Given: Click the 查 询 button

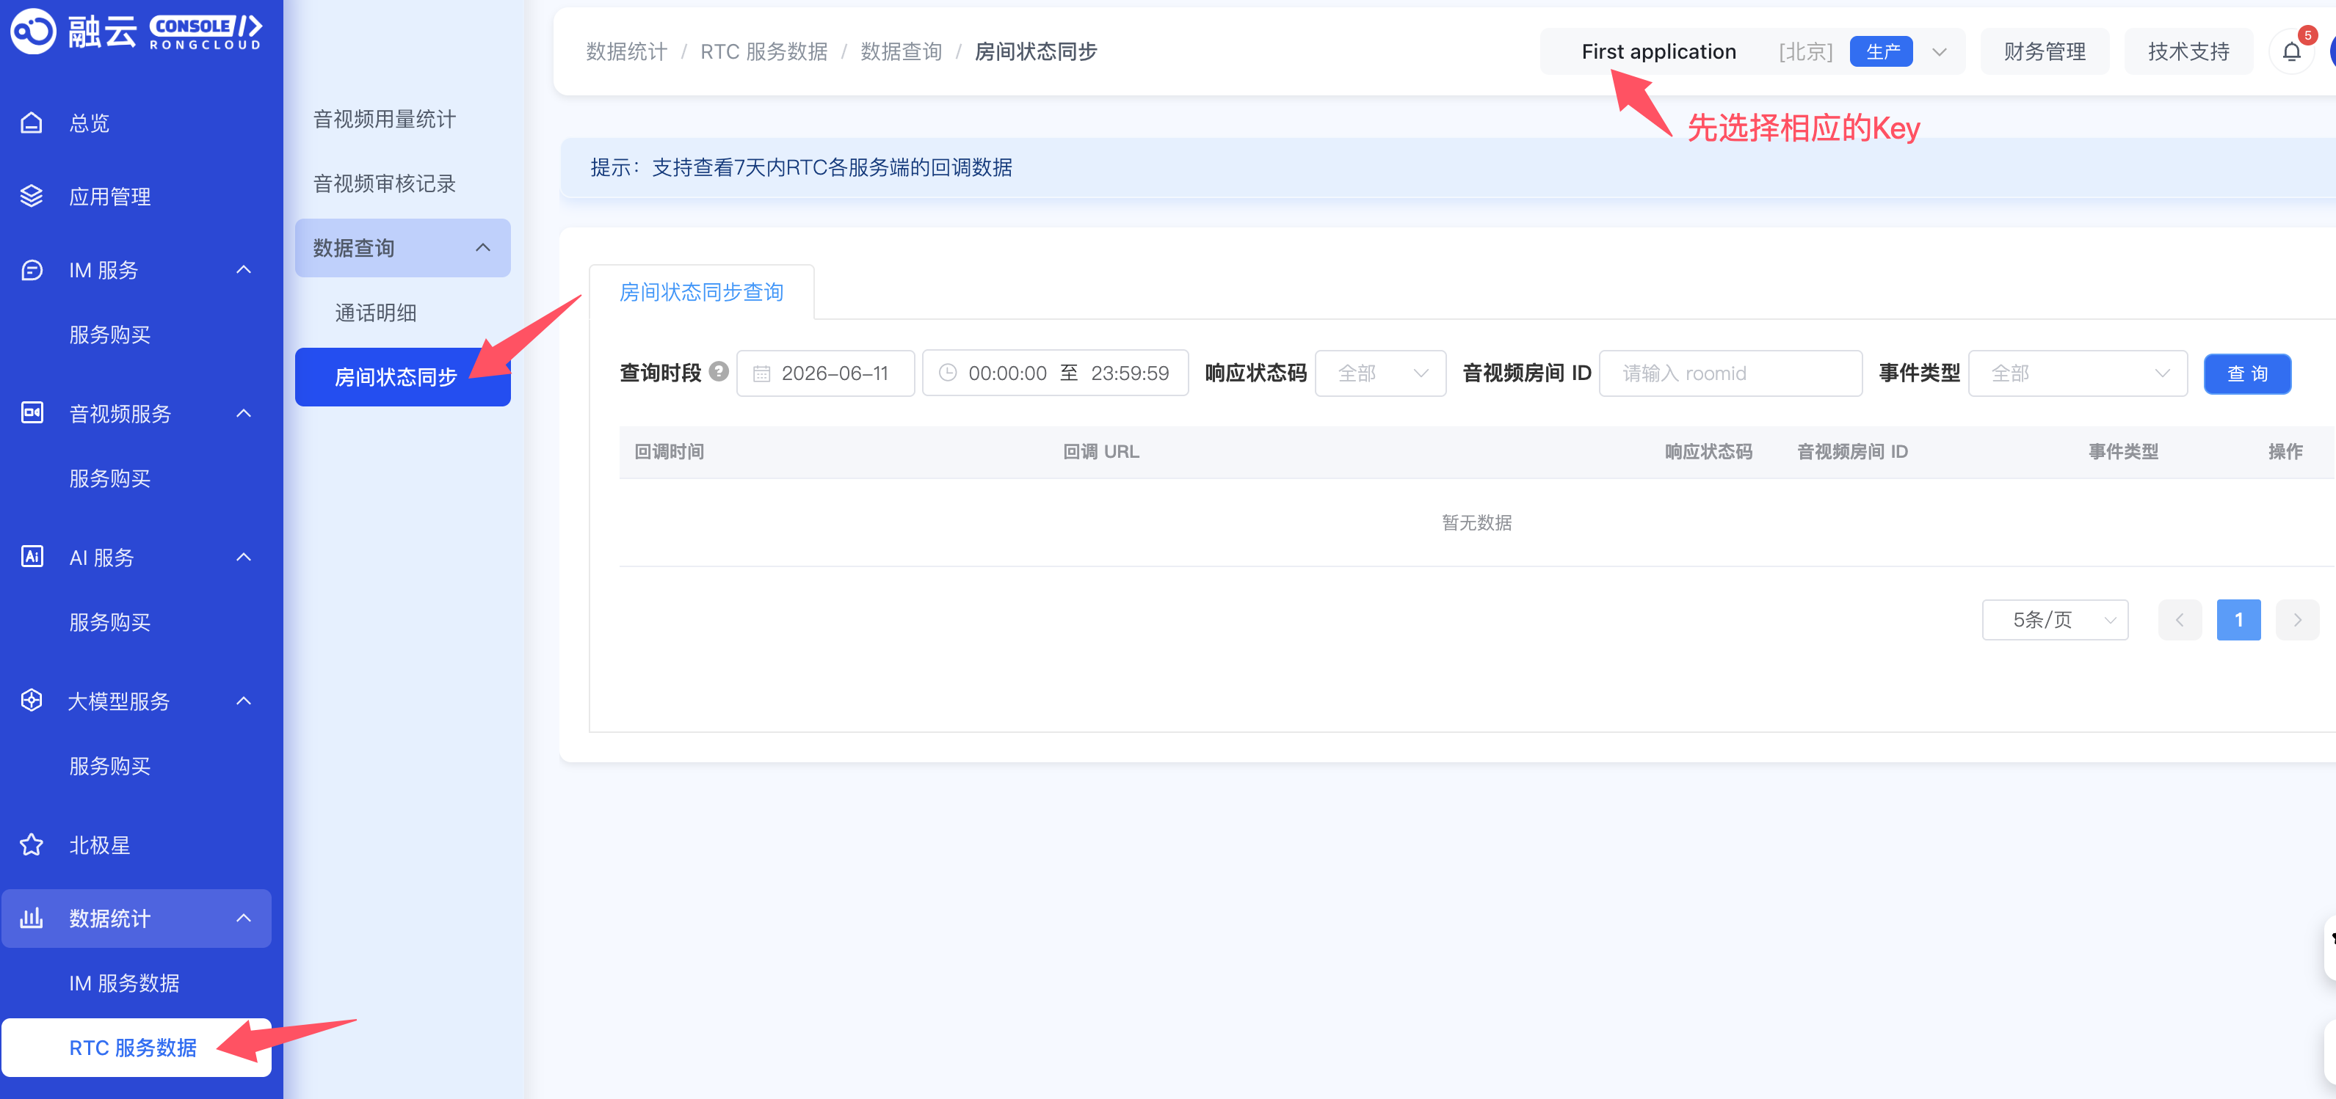Looking at the screenshot, I should [x=2247, y=373].
